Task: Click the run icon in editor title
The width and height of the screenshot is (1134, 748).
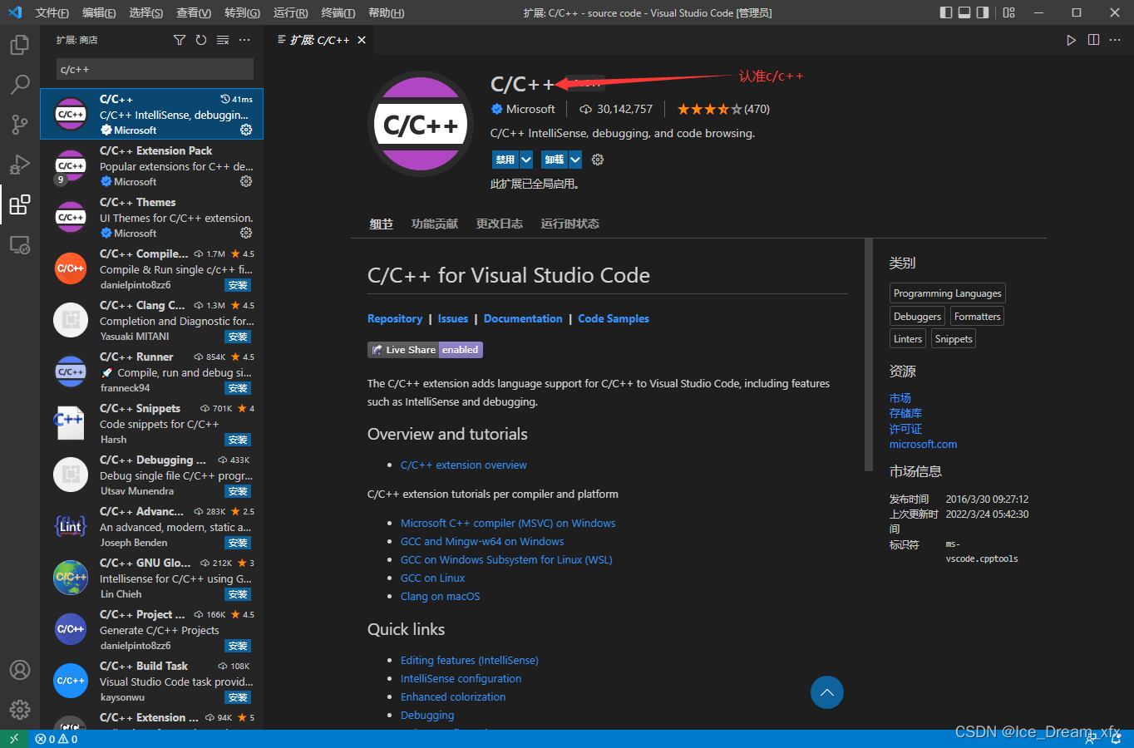Action: (x=1072, y=40)
